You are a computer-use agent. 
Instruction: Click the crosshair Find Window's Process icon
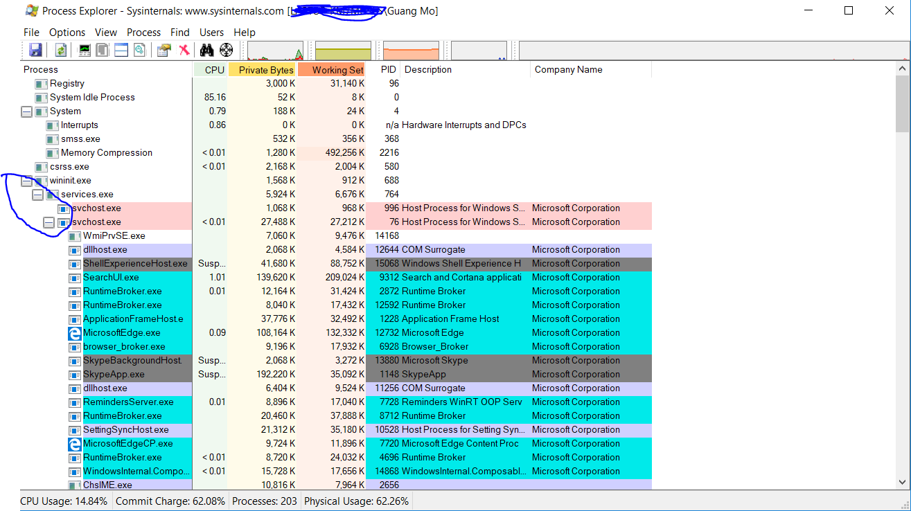(226, 50)
